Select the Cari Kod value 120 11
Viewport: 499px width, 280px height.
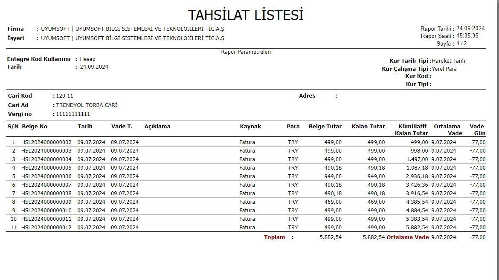coord(64,96)
